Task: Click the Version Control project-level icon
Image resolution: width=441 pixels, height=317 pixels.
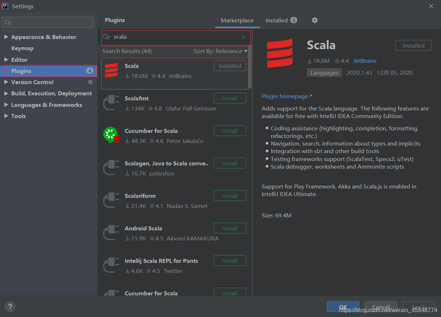Action: tap(90, 82)
